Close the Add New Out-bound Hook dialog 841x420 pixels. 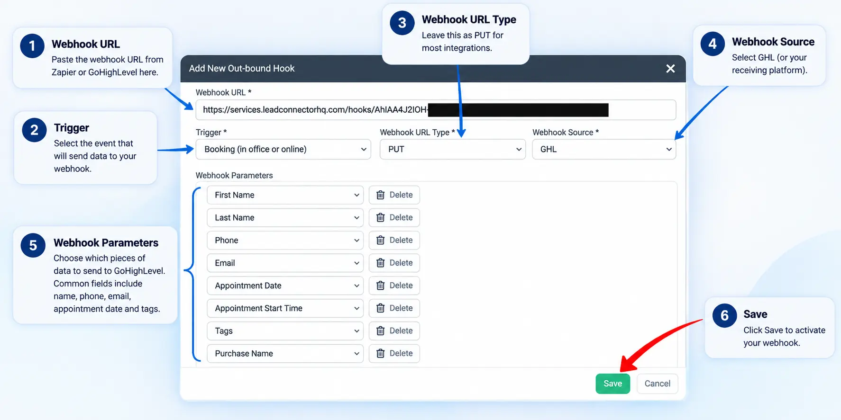(670, 69)
